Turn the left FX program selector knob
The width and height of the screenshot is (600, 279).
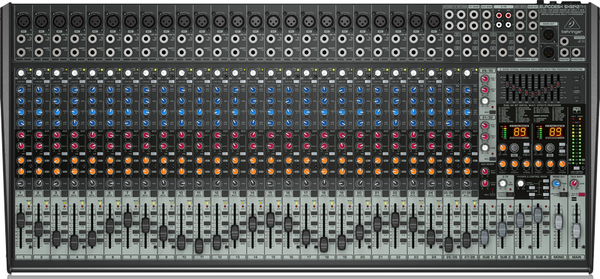[514, 148]
